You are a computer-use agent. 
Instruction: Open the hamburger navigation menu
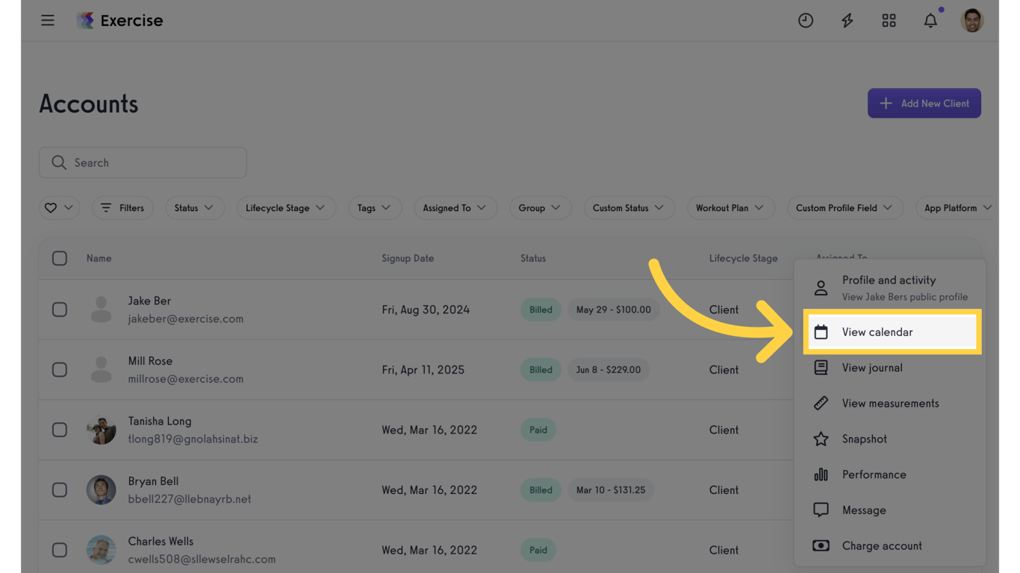pyautogui.click(x=47, y=20)
